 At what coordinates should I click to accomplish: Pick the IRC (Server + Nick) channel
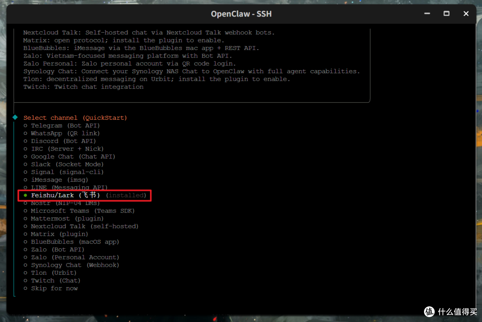tap(64, 149)
